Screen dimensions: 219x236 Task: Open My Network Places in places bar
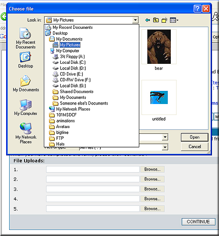[x=26, y=133]
